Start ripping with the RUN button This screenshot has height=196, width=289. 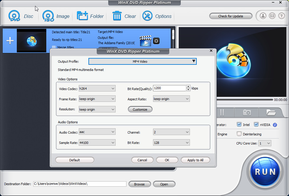pyautogui.click(x=265, y=172)
